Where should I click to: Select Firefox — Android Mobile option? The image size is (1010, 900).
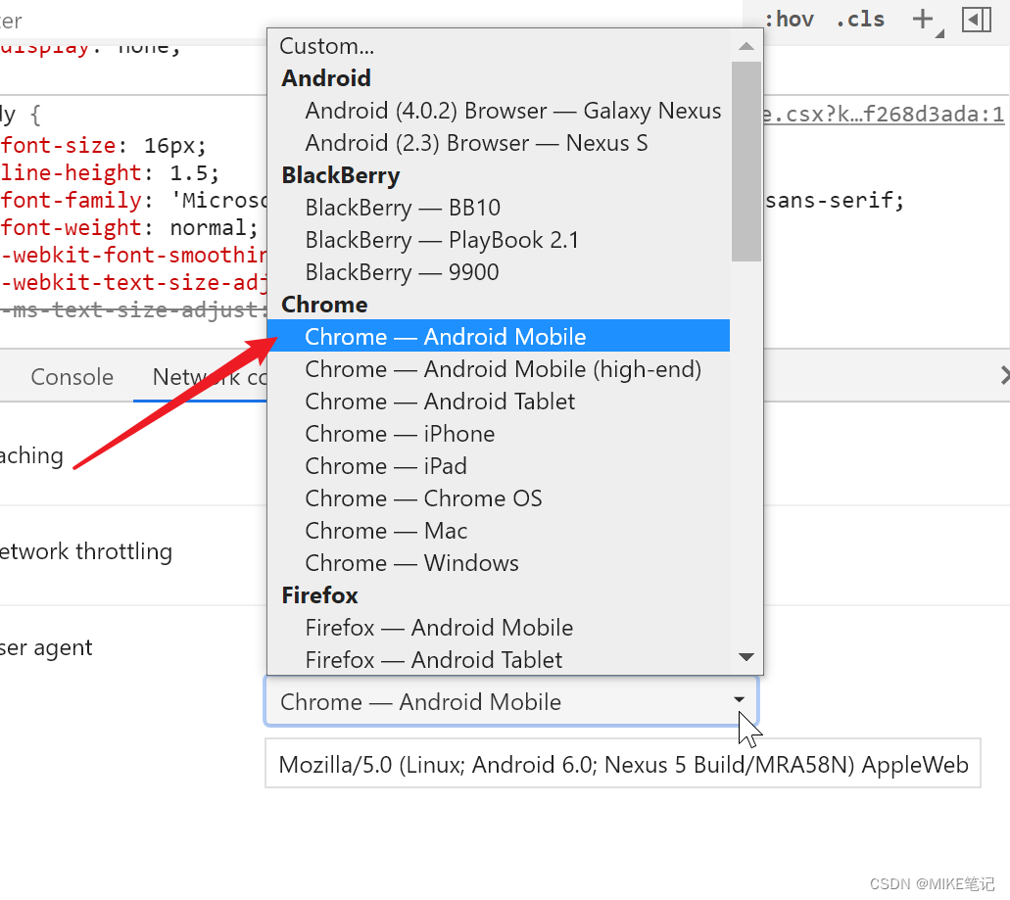coord(499,627)
